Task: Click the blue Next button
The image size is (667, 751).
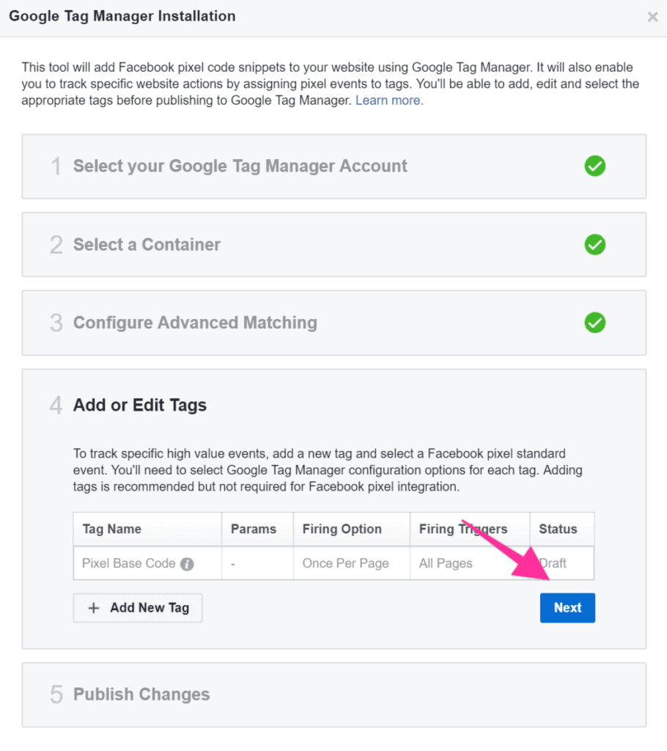Action: pyautogui.click(x=567, y=608)
